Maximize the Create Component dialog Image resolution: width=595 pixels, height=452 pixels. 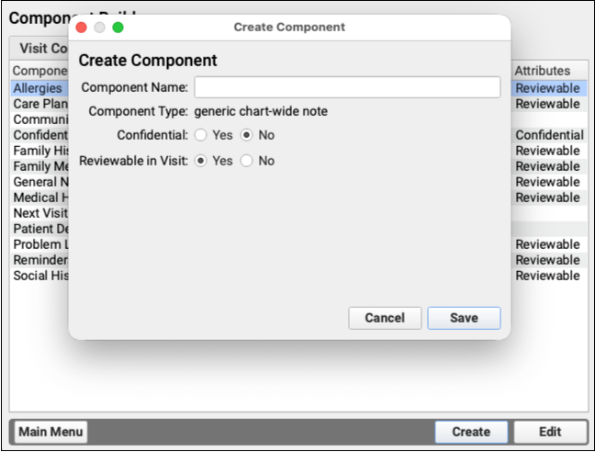click(x=118, y=28)
